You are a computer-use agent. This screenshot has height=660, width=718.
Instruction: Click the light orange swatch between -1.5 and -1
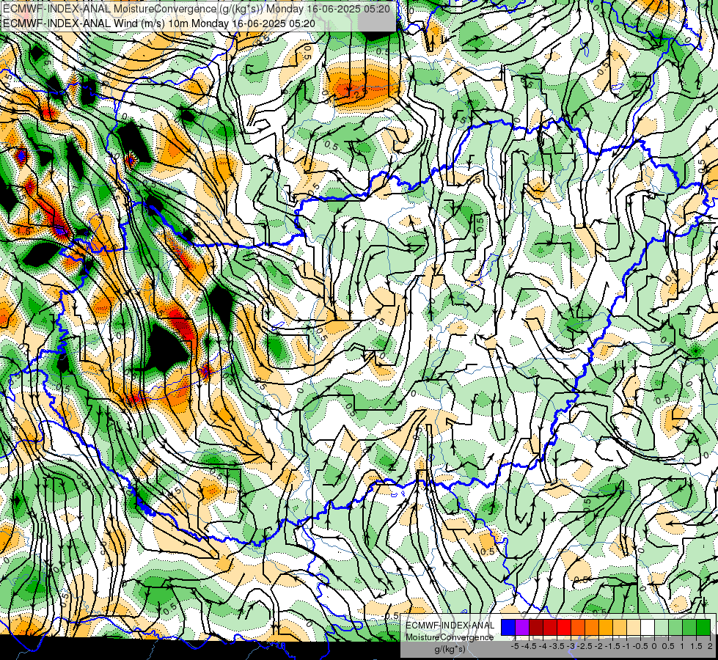point(620,628)
